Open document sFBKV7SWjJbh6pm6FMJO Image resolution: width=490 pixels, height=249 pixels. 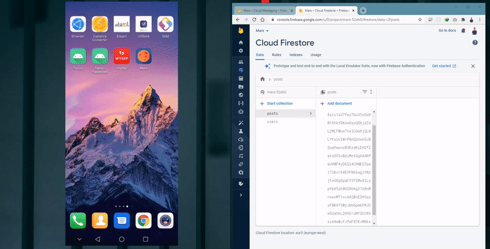click(349, 206)
